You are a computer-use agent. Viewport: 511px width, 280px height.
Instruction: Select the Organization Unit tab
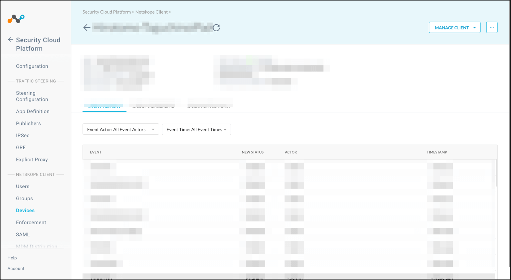210,106
